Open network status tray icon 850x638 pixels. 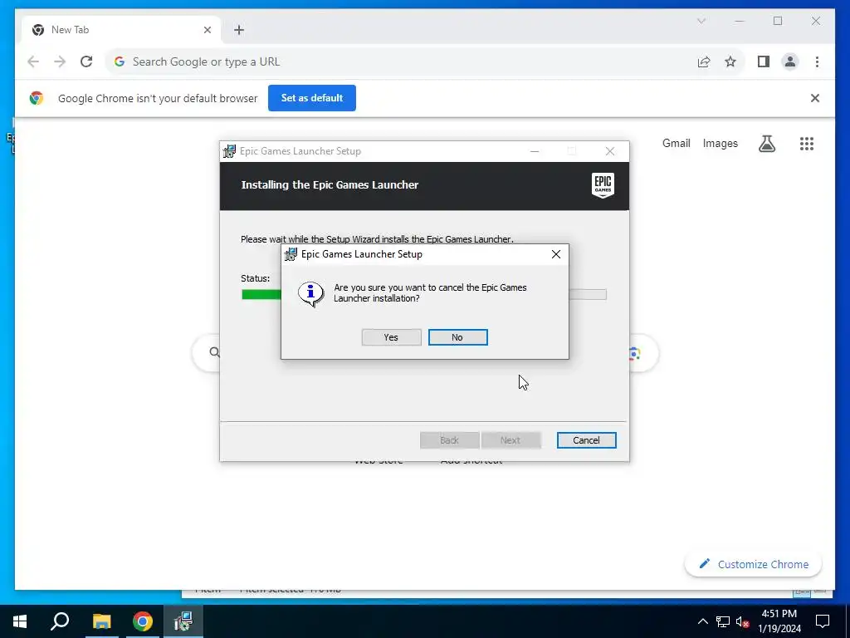click(723, 621)
